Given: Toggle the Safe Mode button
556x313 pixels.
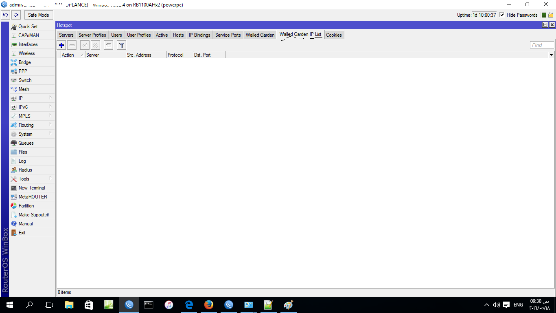Looking at the screenshot, I should (39, 15).
